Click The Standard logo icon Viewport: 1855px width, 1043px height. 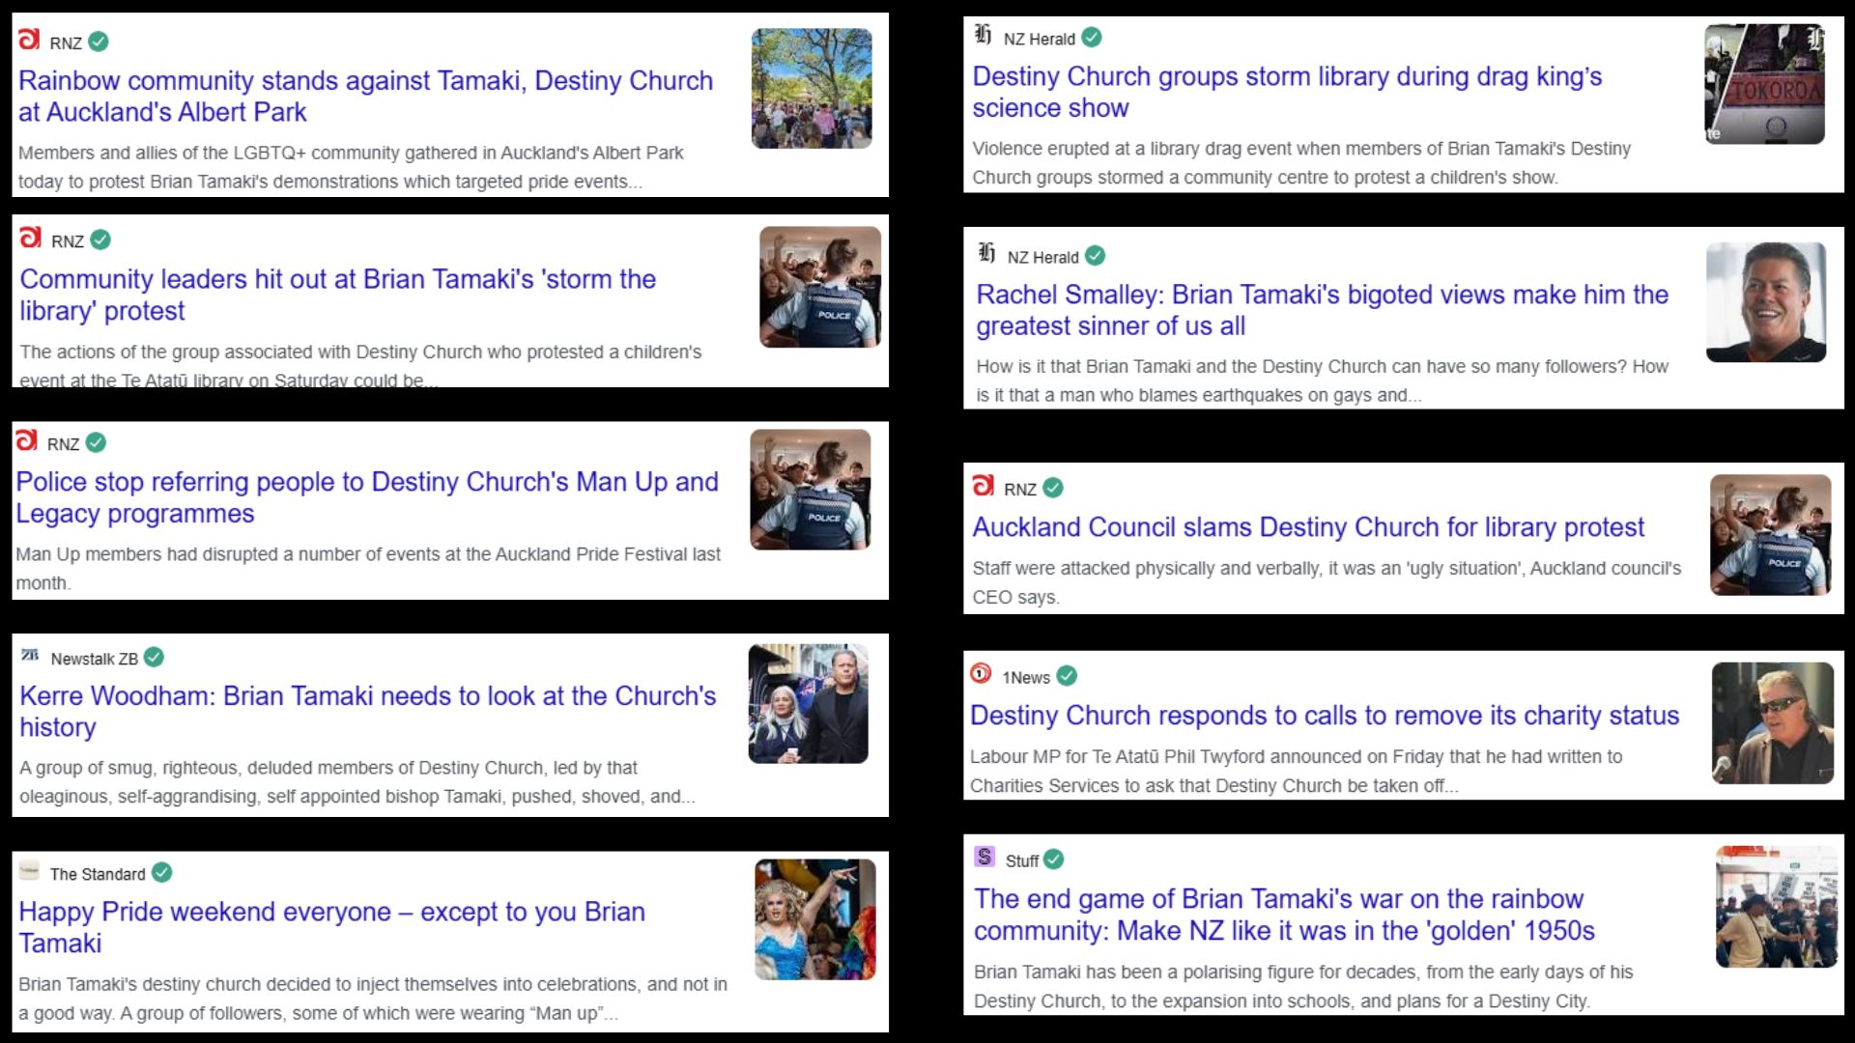pyautogui.click(x=29, y=870)
